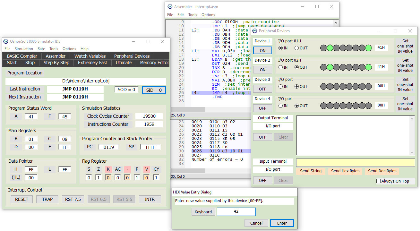
Task: Focus the yellow Input Terminal text field
Action: [x=356, y=162]
